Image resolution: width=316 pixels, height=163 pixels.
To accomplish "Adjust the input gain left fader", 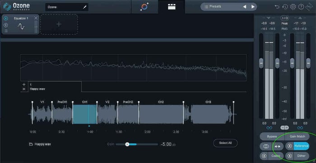I will point(261,63).
